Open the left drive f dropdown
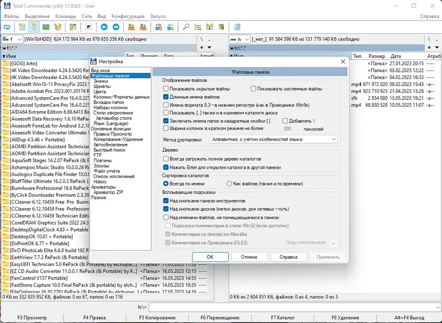This screenshot has width=442, height=323. [x=12, y=39]
